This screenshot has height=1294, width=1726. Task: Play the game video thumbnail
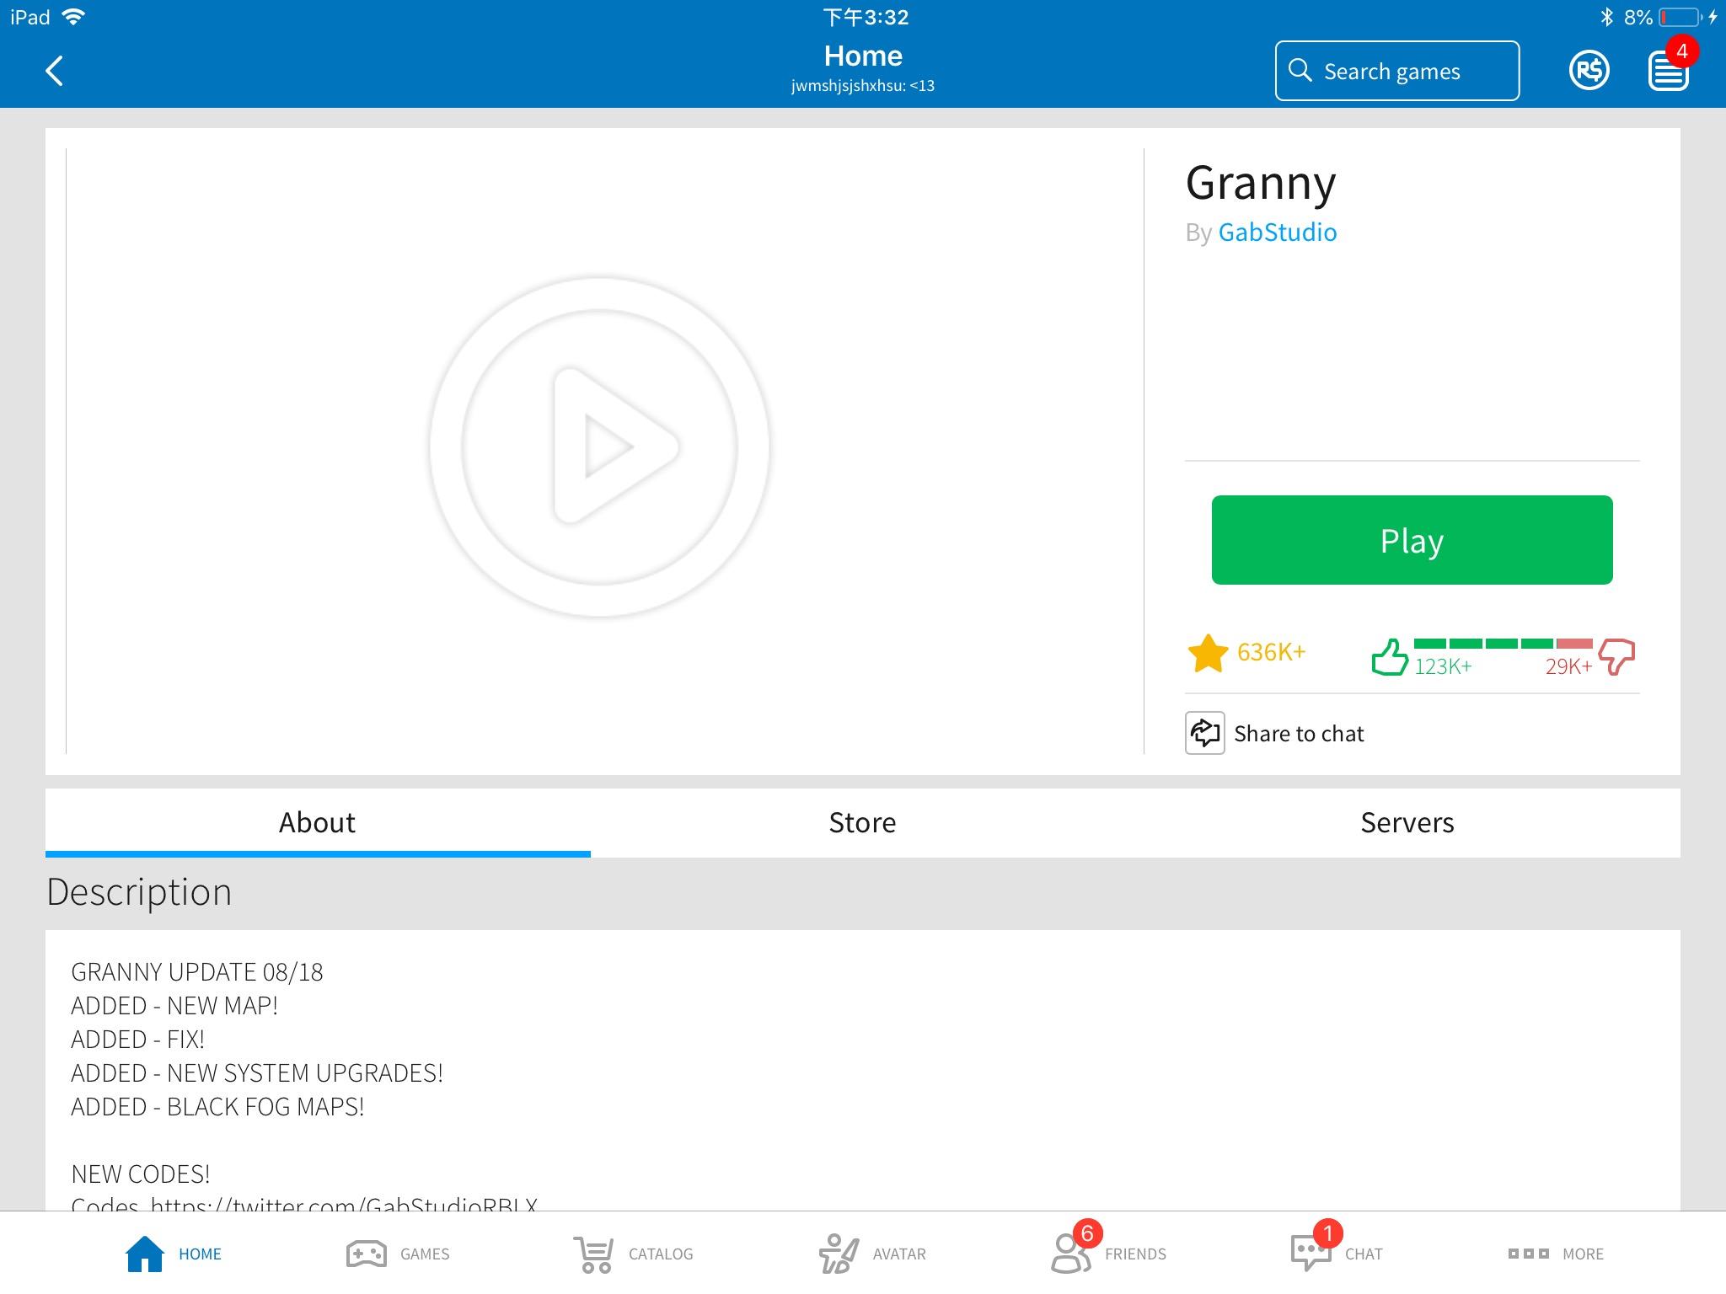point(599,447)
